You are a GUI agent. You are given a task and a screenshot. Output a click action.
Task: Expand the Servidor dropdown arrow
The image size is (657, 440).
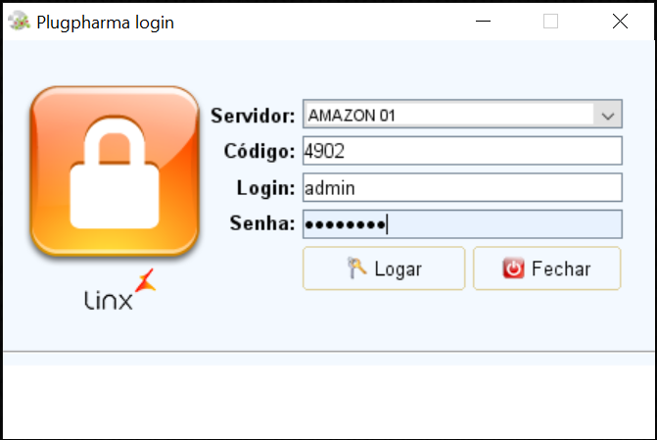click(x=608, y=115)
